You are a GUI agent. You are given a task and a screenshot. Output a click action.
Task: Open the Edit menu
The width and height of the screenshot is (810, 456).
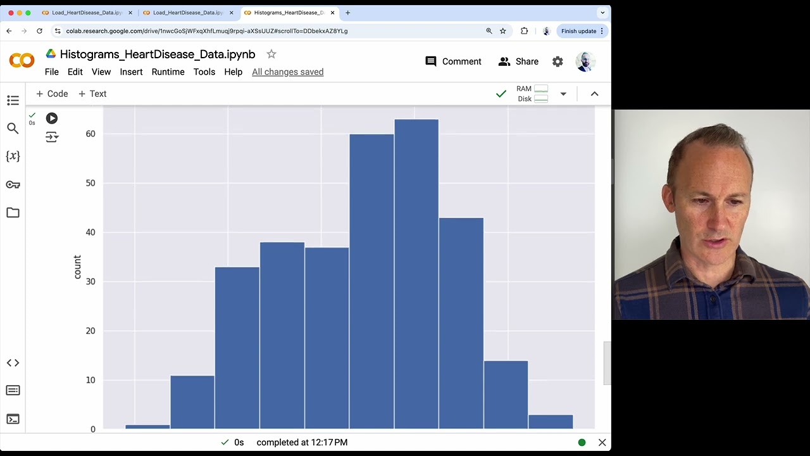tap(75, 72)
